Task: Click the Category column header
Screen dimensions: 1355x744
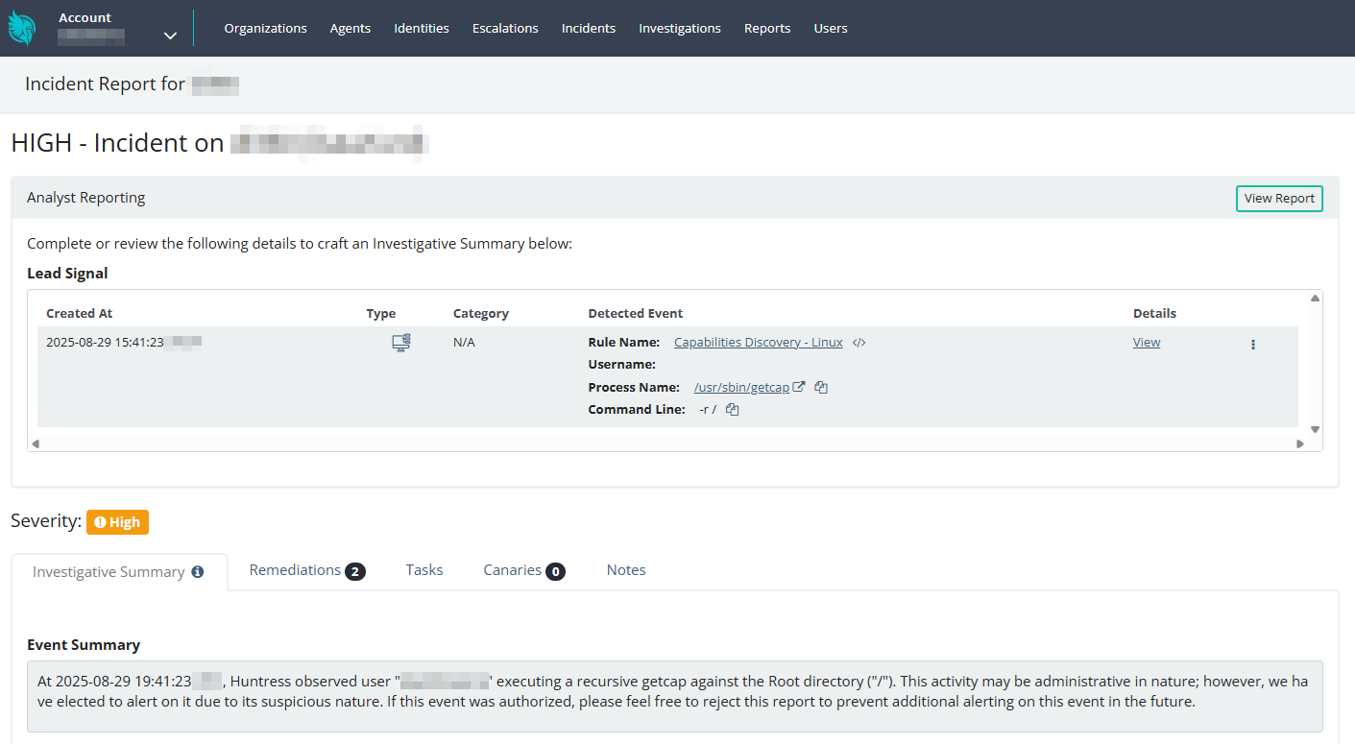Action: 481,314
